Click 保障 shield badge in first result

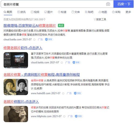(49, 39)
